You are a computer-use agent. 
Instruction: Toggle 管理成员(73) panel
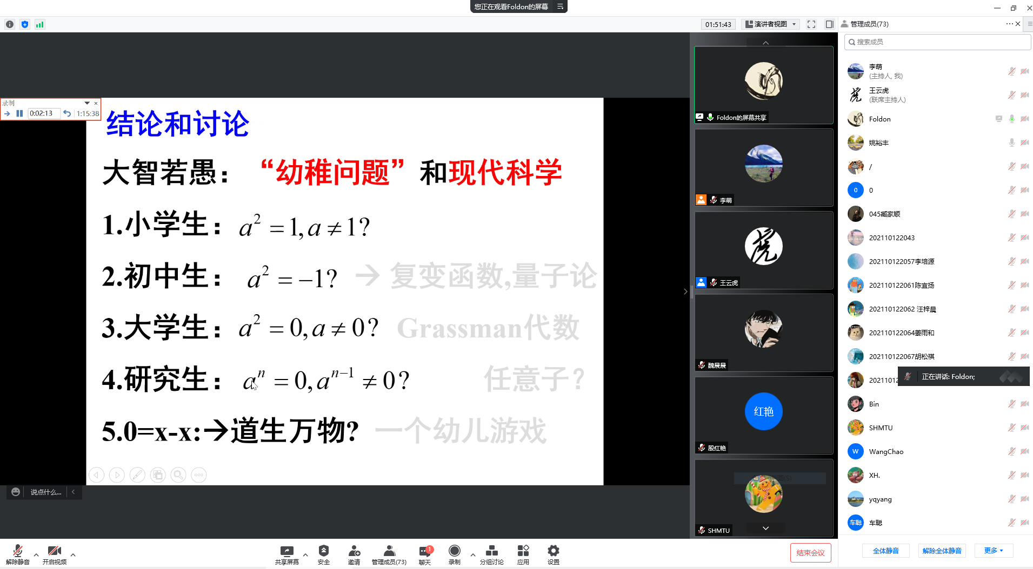pyautogui.click(x=389, y=554)
